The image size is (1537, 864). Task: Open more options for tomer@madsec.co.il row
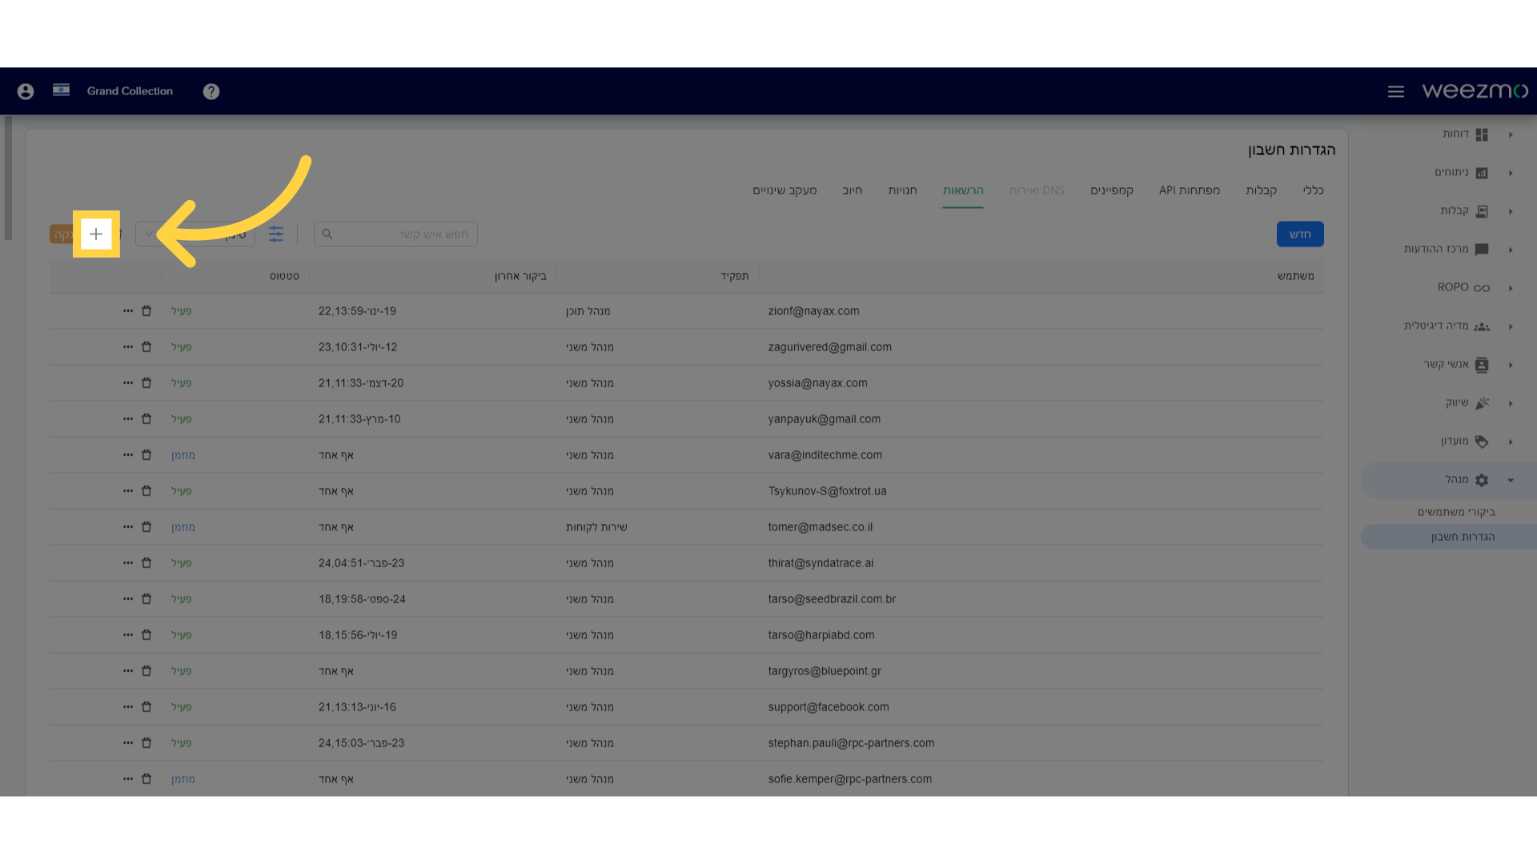click(128, 526)
